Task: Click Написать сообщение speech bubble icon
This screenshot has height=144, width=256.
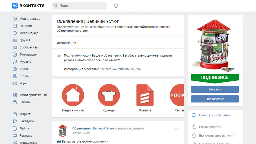Action: (194, 115)
